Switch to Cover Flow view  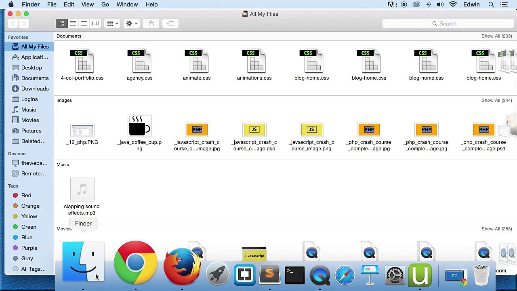[95, 23]
